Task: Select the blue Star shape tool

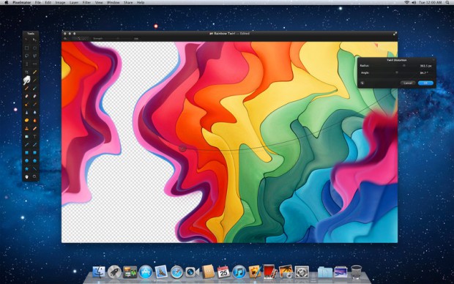Action: 26,168
